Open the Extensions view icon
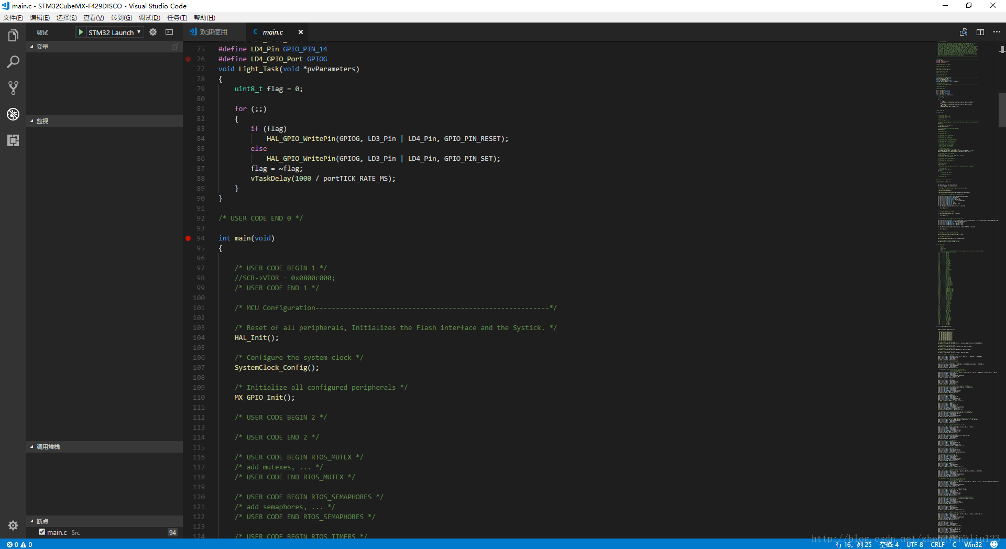The height and width of the screenshot is (549, 1006). 13,140
